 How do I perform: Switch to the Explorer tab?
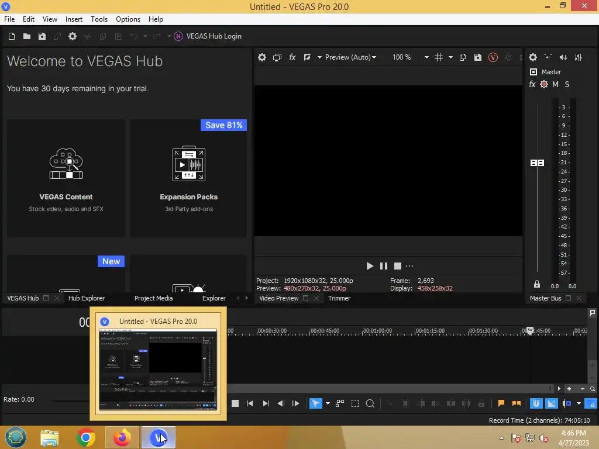[214, 298]
